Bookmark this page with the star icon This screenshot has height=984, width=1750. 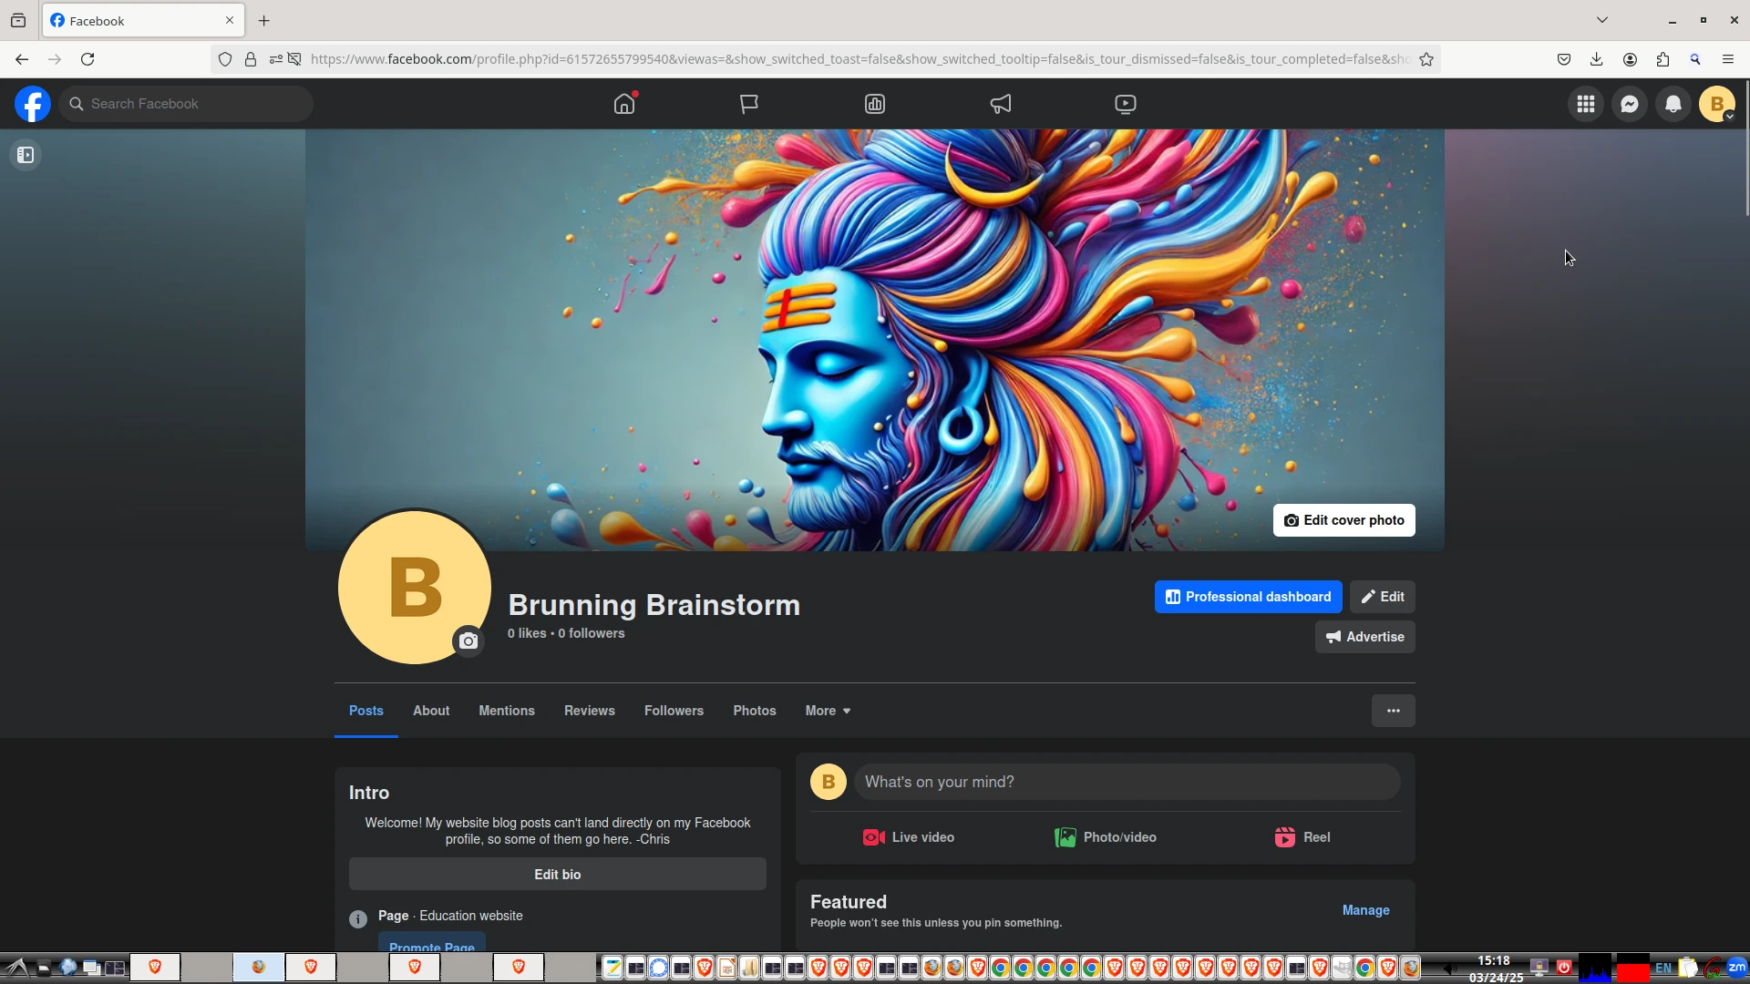coord(1426,59)
